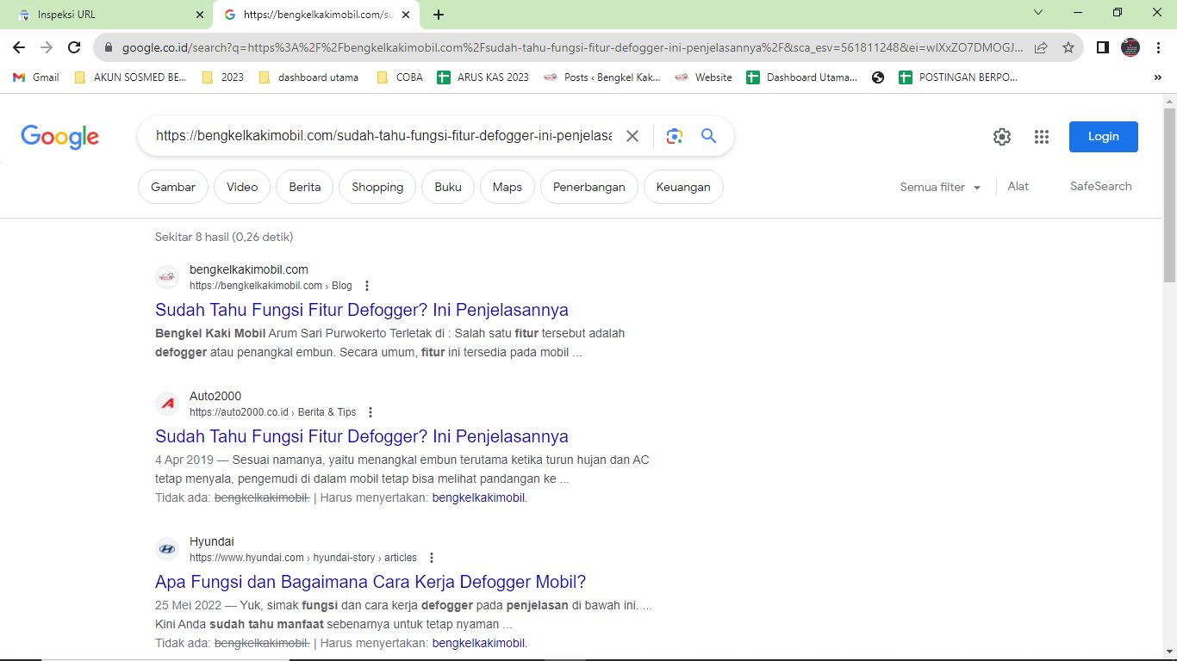This screenshot has height=661, width=1177.
Task: Go back using browser back arrow
Action: [x=19, y=47]
